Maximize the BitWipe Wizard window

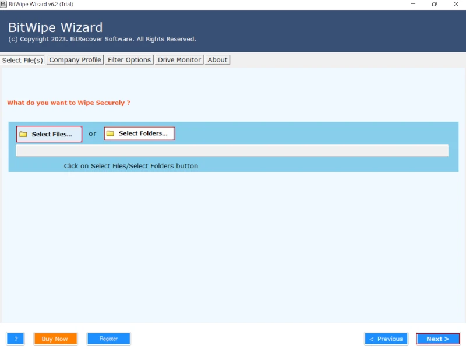click(x=434, y=4)
